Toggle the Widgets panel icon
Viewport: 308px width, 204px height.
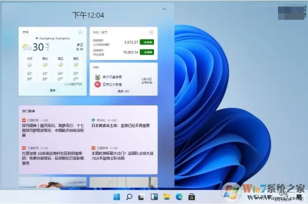click(x=154, y=197)
